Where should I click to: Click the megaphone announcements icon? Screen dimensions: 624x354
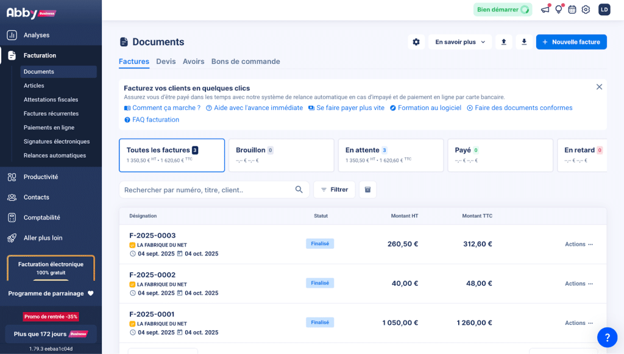pyautogui.click(x=545, y=10)
